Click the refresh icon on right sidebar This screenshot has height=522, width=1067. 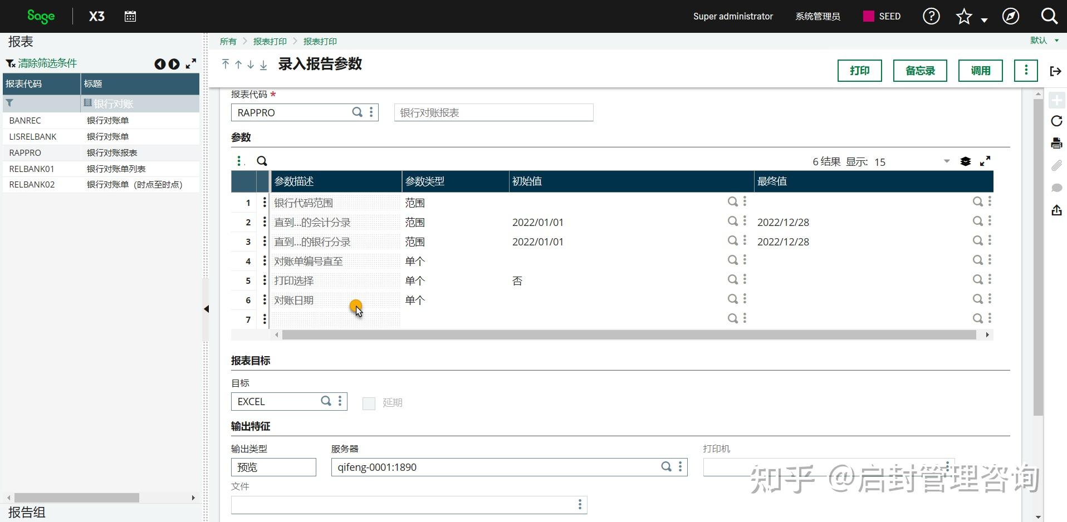tap(1056, 121)
